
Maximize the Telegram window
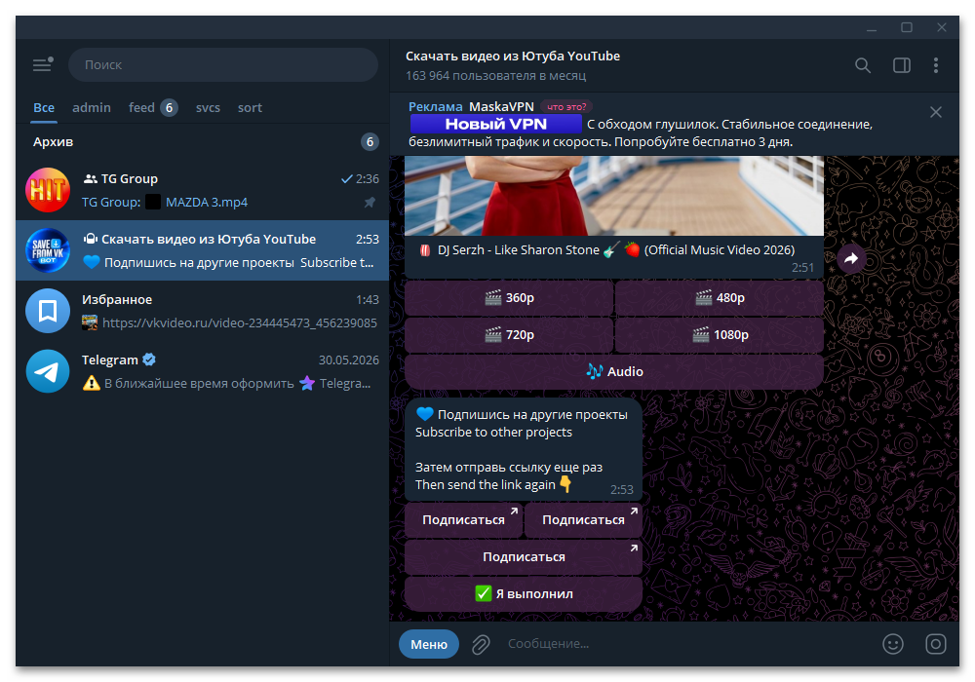coord(907,28)
